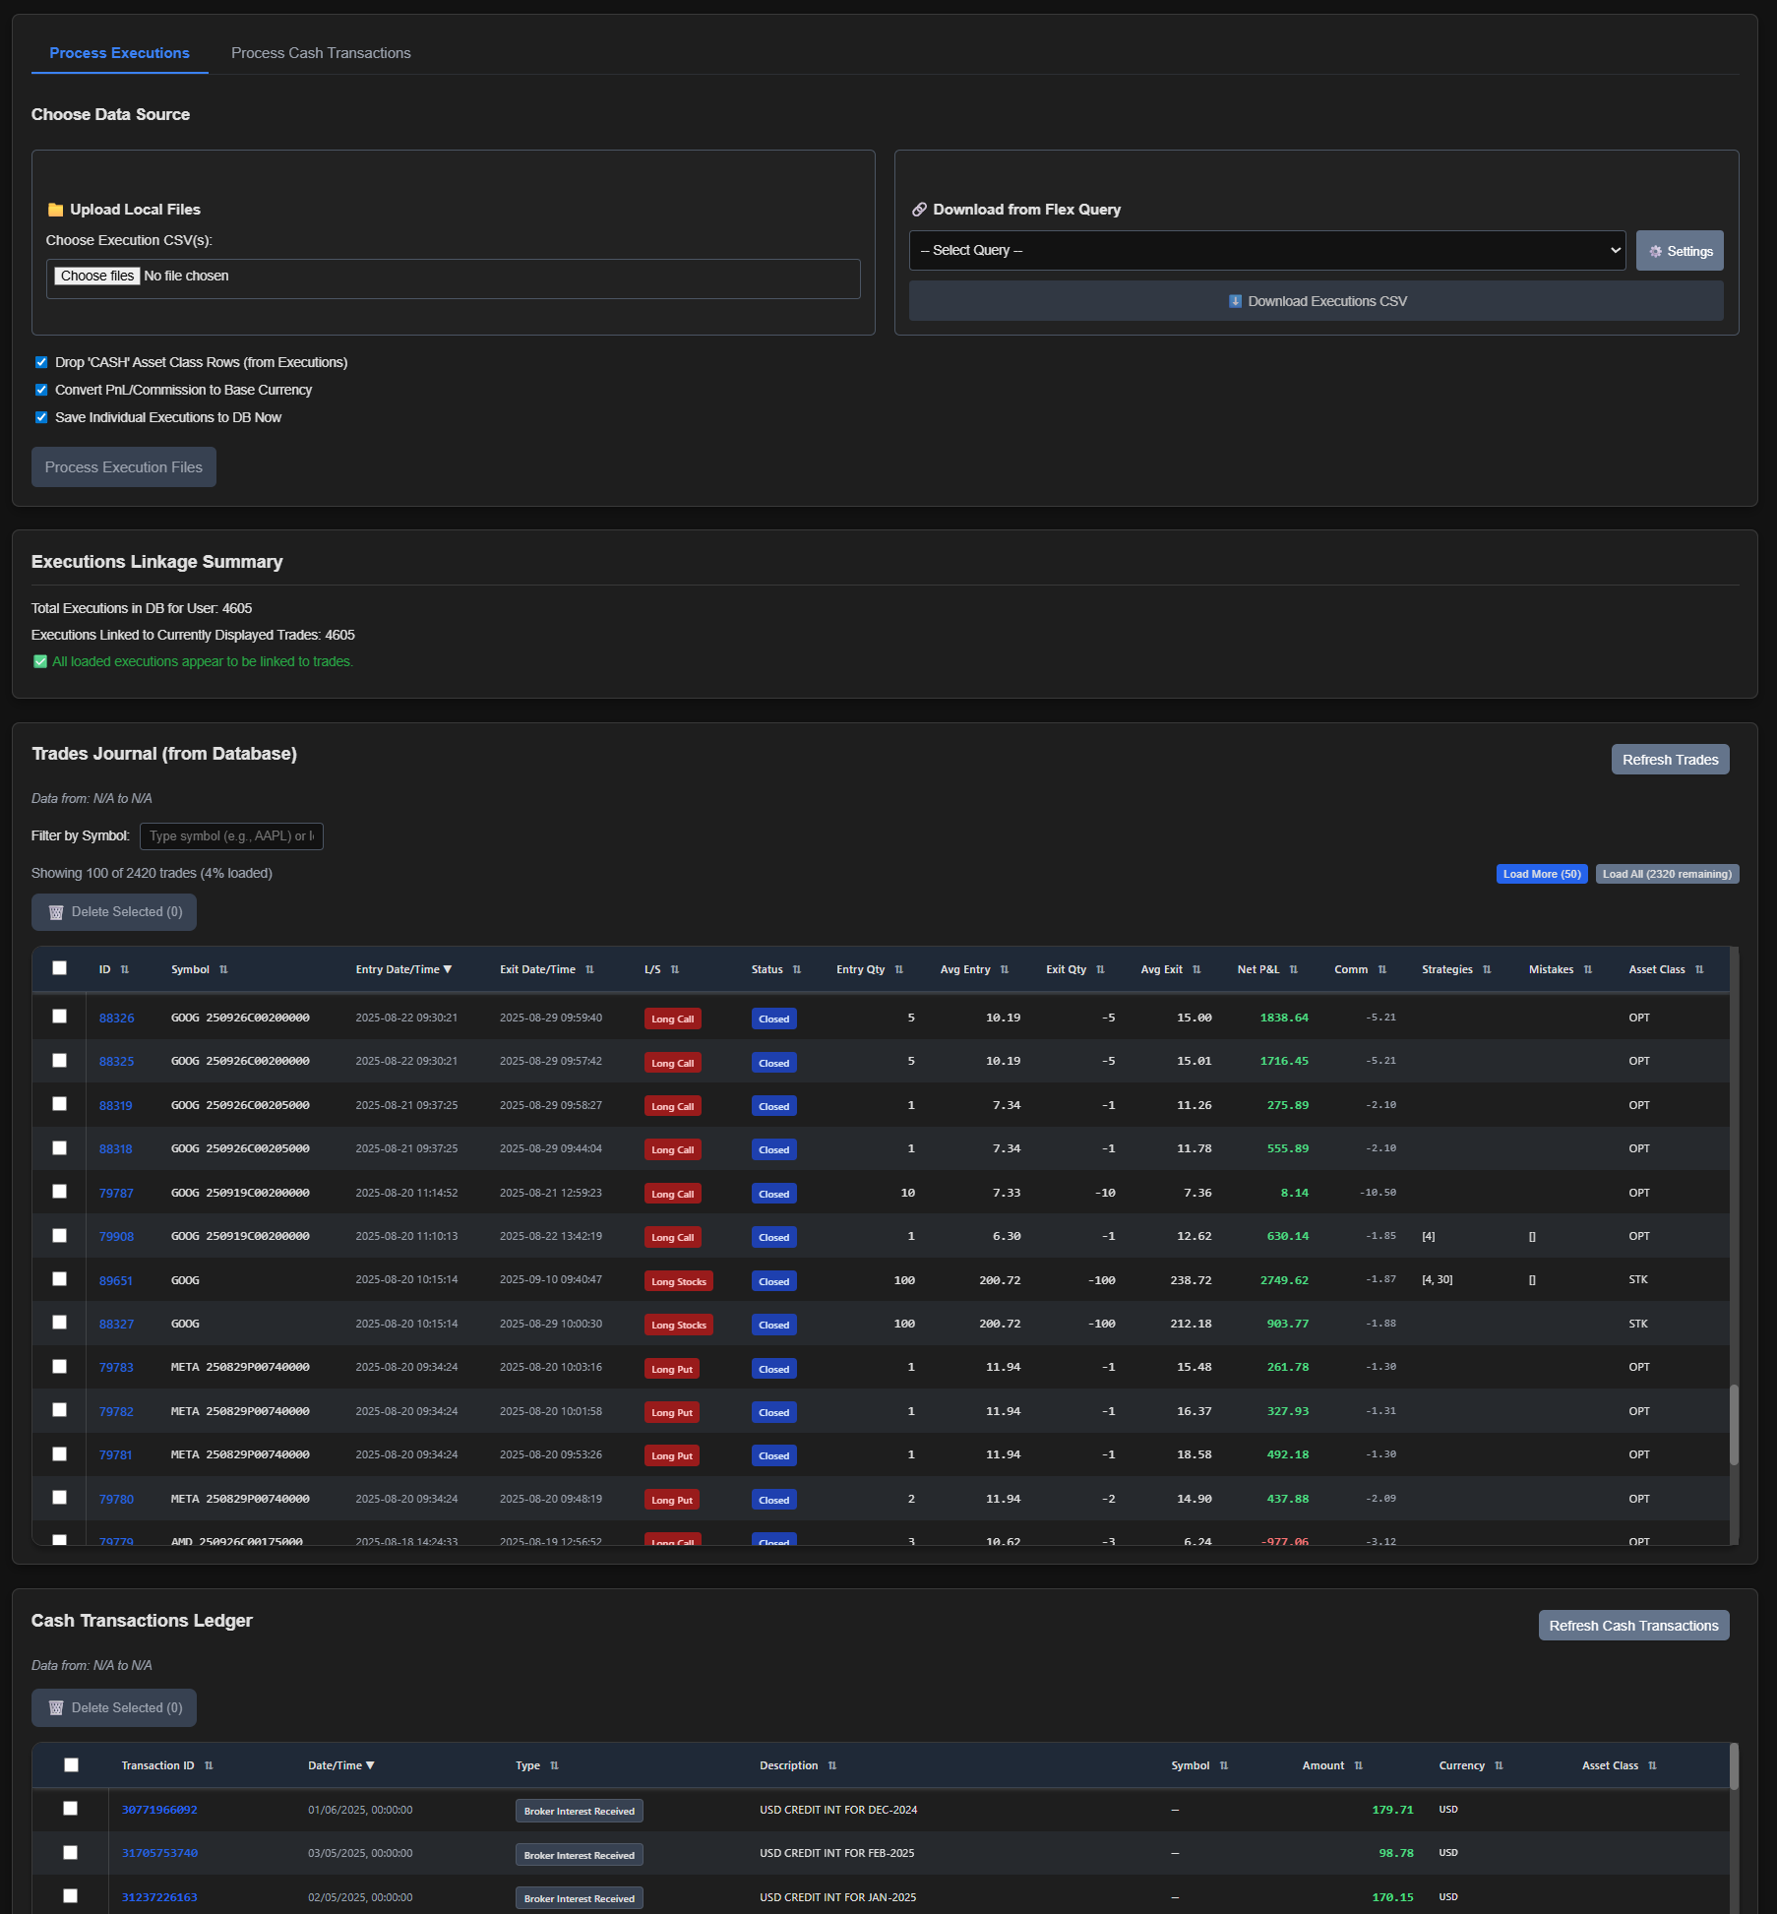Sort by Status column using its sort icon
1777x1914 pixels.
pos(796,970)
